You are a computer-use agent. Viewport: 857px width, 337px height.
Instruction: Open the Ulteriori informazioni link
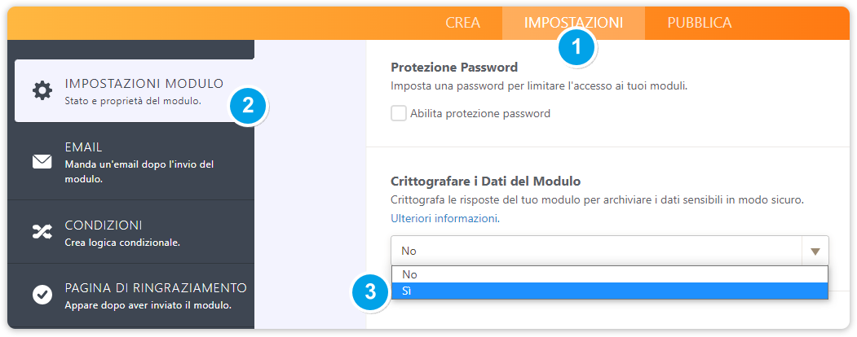point(444,218)
